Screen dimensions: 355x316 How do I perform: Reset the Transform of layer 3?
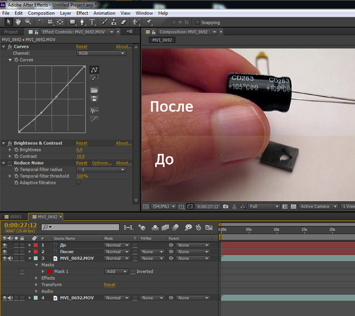point(109,285)
